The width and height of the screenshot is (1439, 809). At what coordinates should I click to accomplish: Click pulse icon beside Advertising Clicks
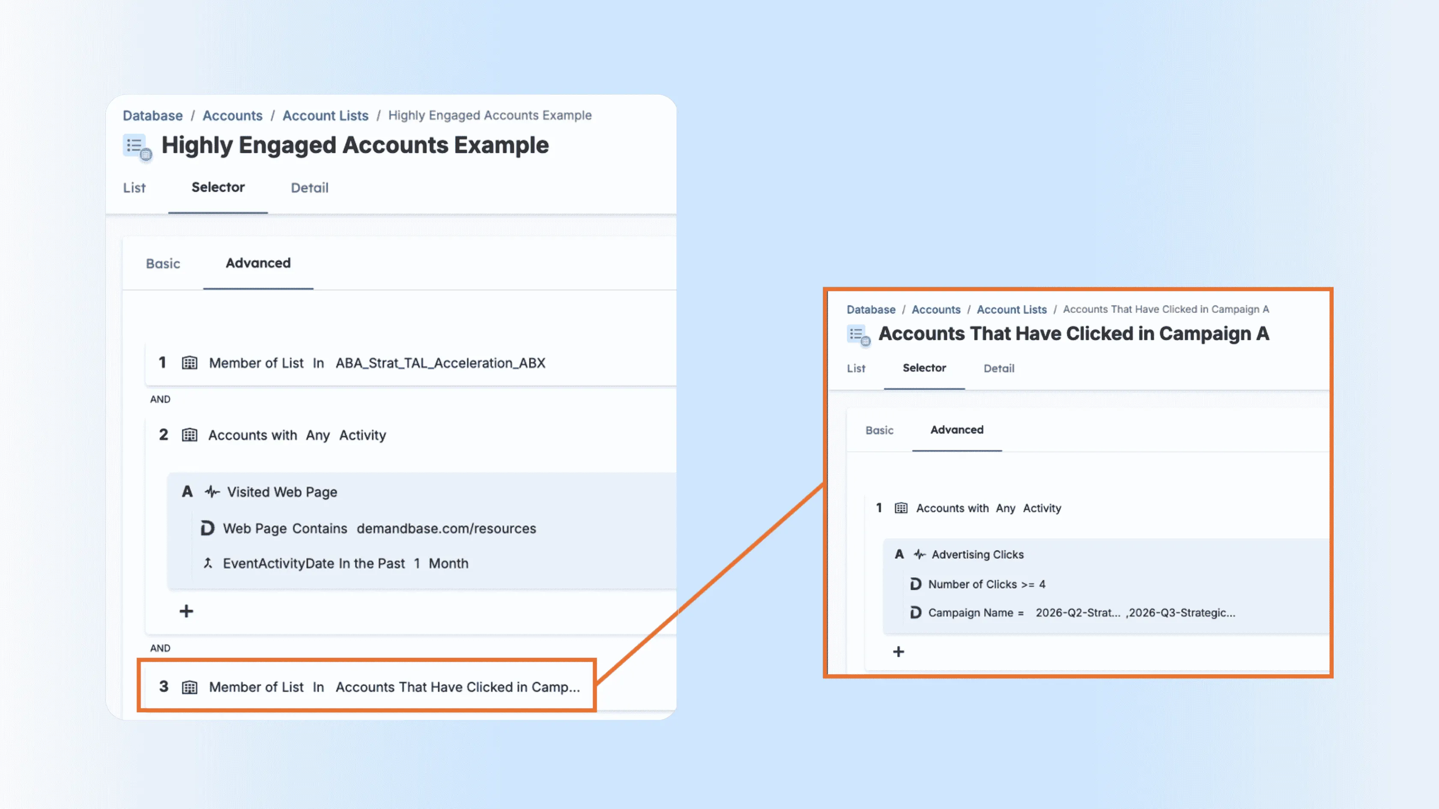click(x=920, y=554)
